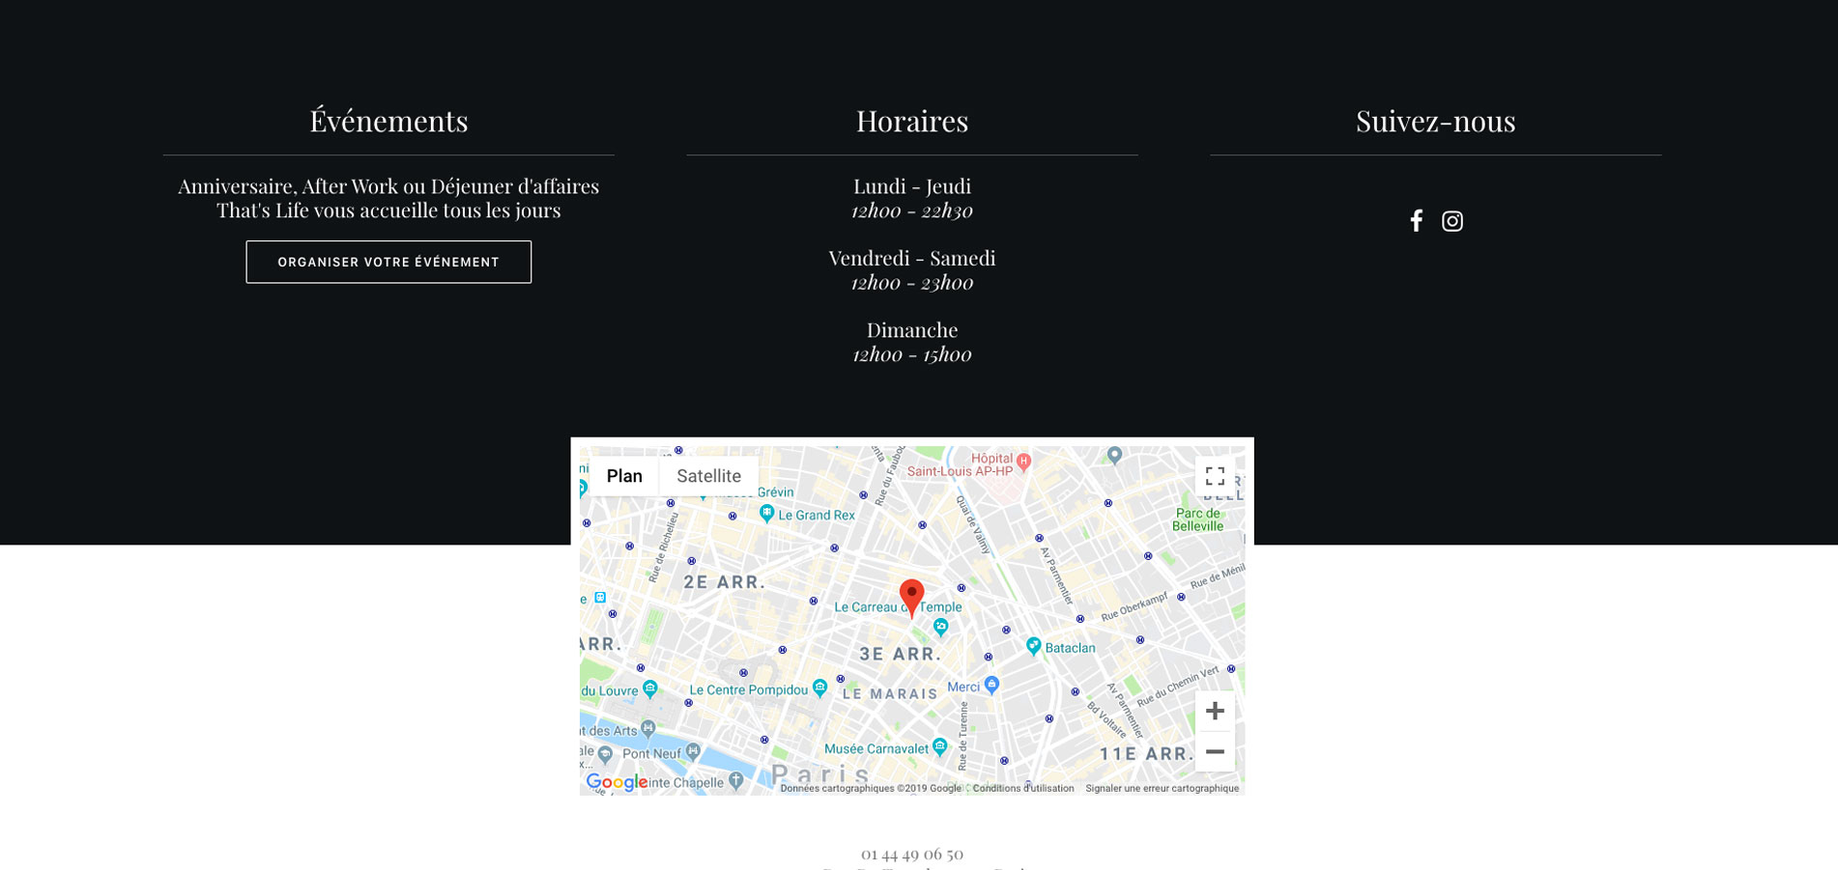The image size is (1838, 870).
Task: Click the Suivez-nous heading
Action: (x=1436, y=121)
